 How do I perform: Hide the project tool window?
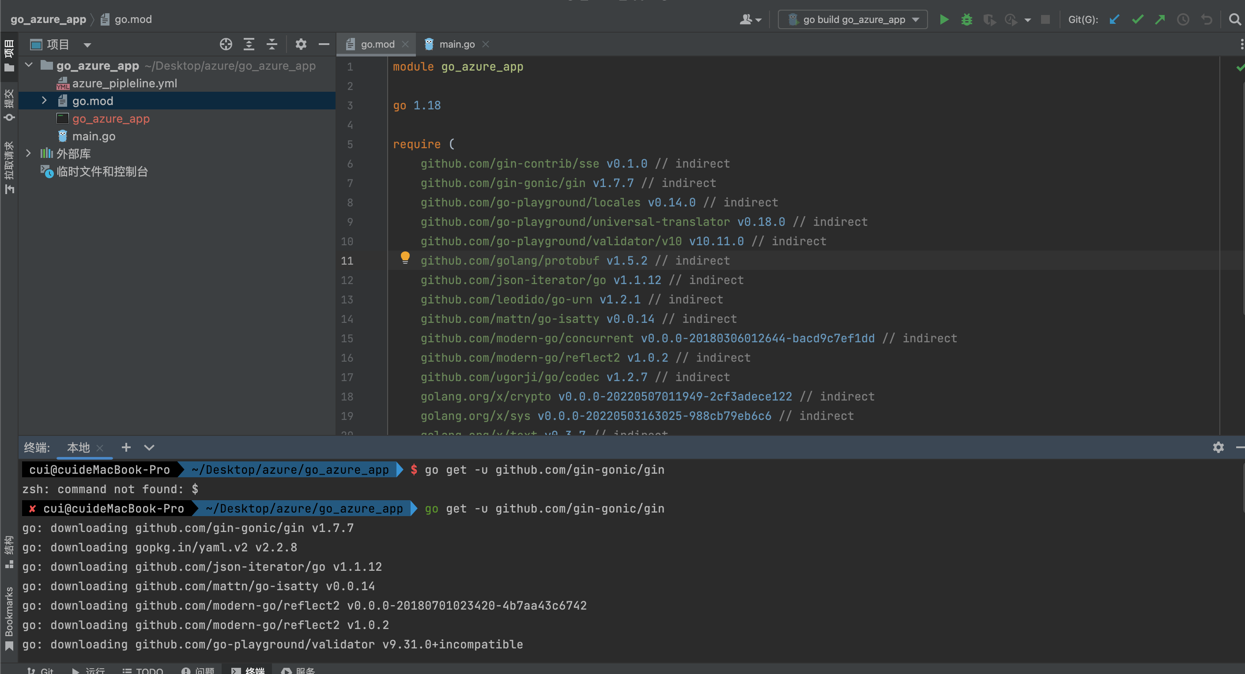click(324, 45)
